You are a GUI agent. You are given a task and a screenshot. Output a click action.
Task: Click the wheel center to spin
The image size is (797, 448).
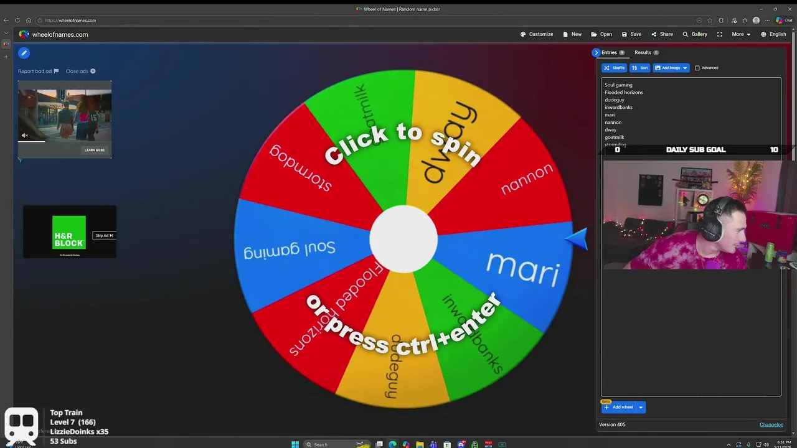pos(403,240)
